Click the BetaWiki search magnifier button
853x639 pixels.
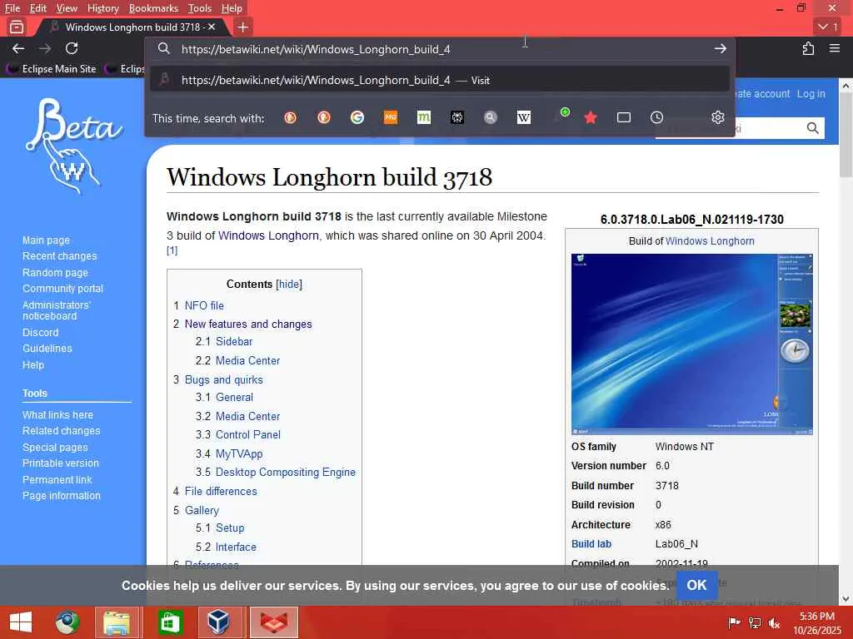pos(812,128)
